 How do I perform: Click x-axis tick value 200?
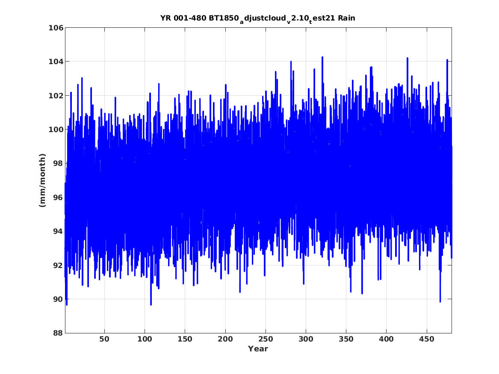coord(225,339)
